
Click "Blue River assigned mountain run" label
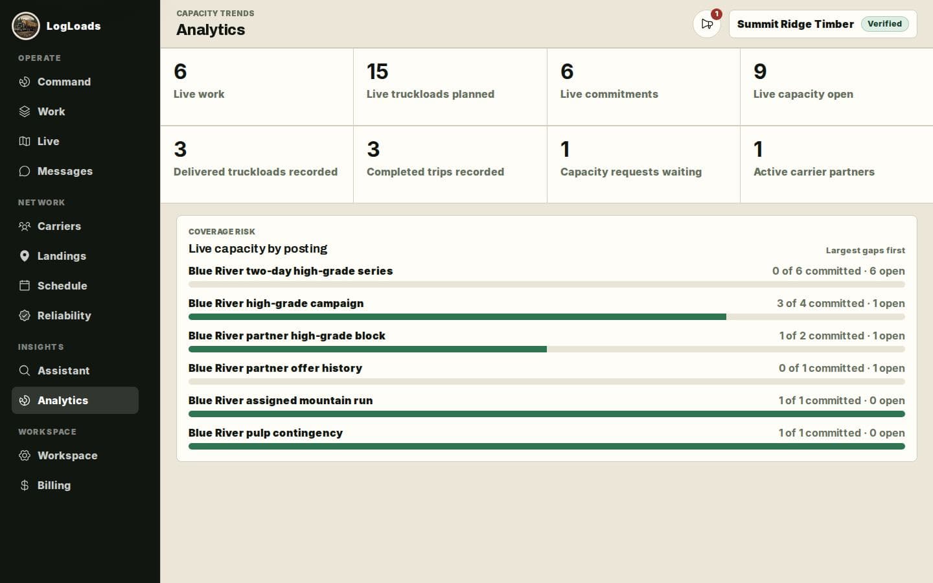click(x=281, y=400)
